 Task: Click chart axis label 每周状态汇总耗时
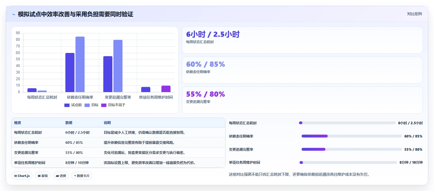click(x=42, y=97)
